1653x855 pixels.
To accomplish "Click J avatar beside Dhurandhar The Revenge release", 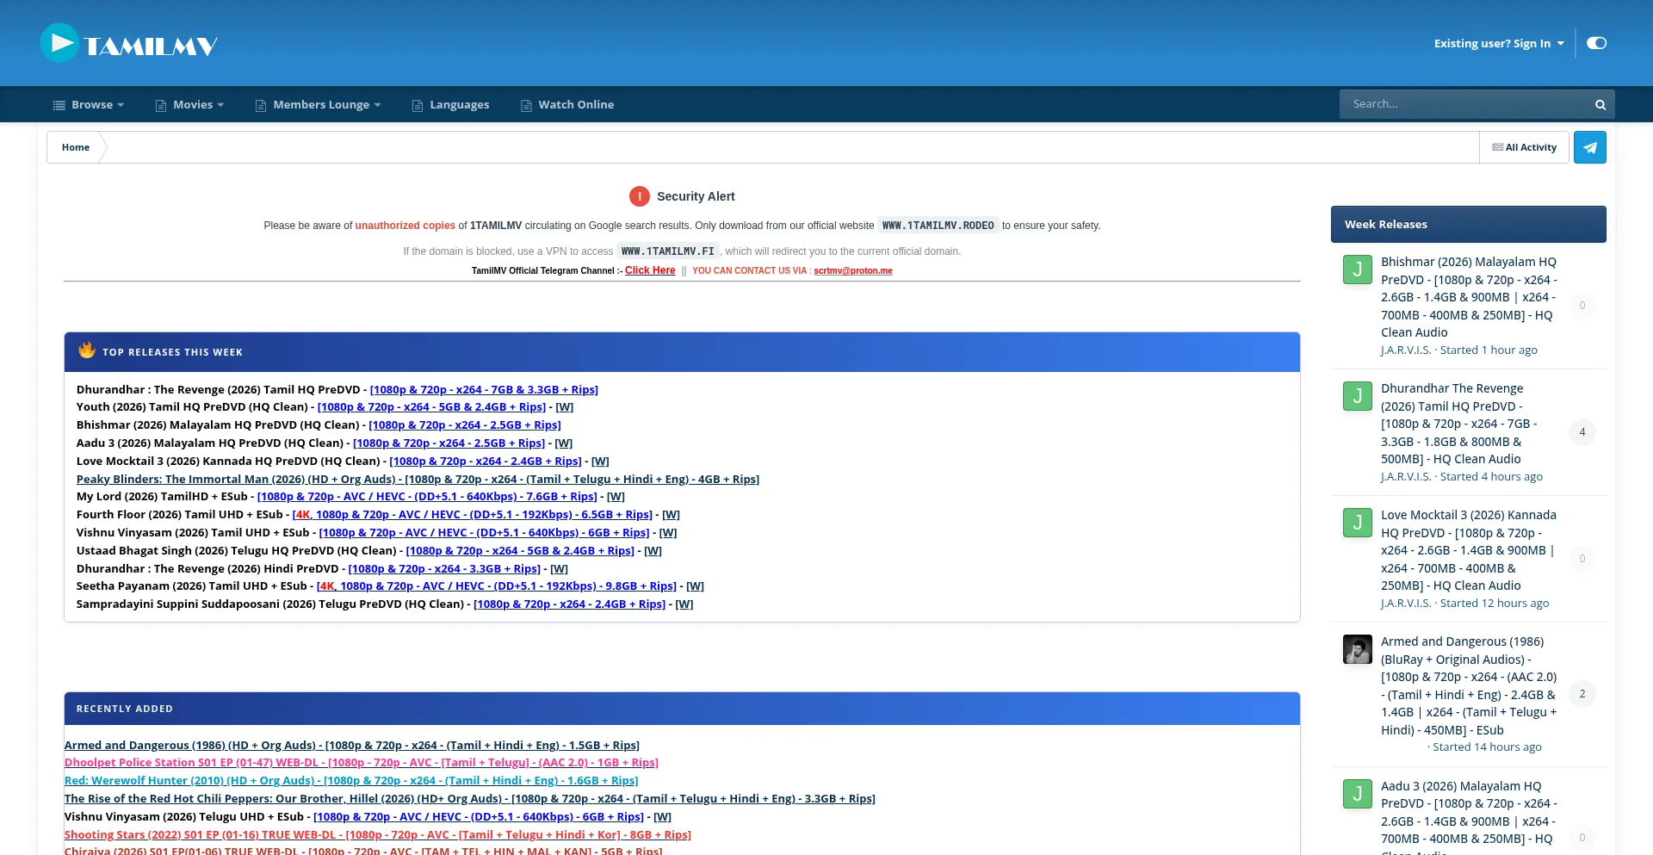I will click(1358, 396).
